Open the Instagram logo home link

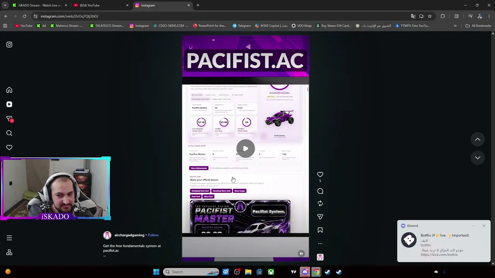[x=9, y=44]
